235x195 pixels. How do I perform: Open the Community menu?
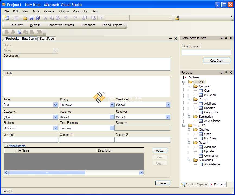click(80, 11)
